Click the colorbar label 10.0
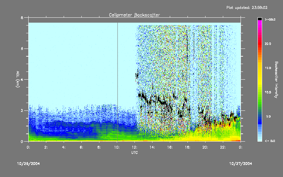Viewport: 283px width, 177px height. click(268, 92)
